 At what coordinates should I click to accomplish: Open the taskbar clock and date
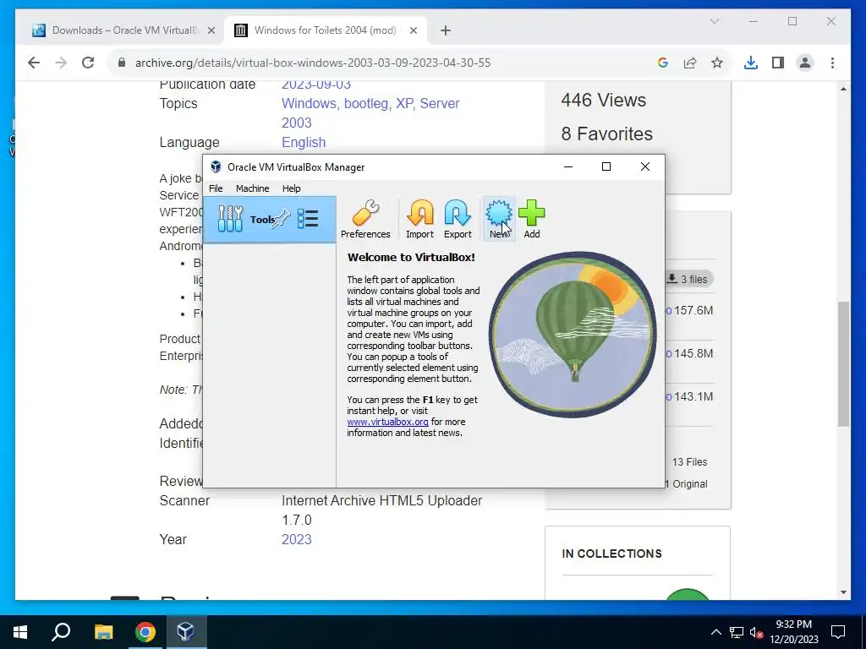[x=793, y=632]
